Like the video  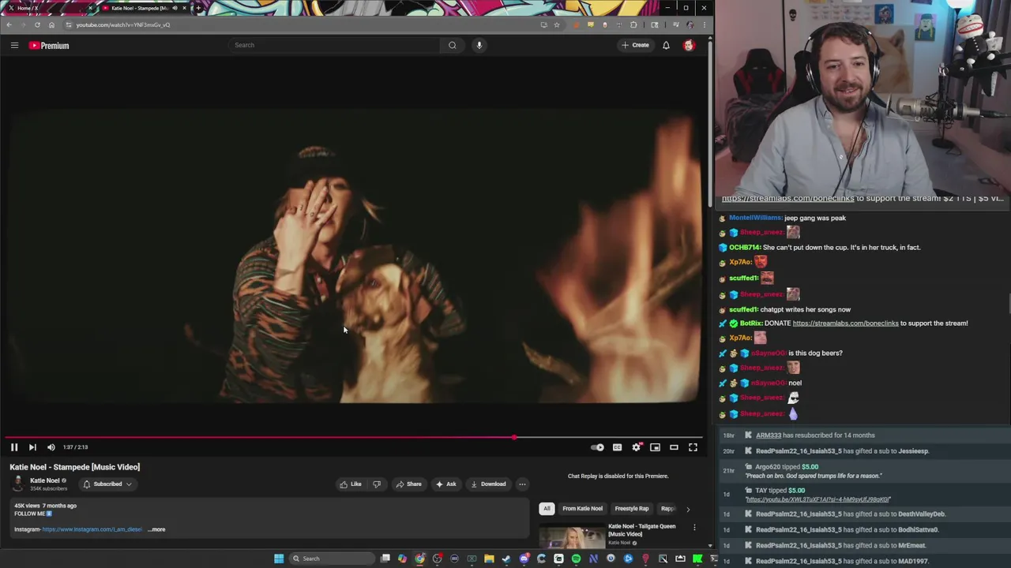tap(350, 484)
